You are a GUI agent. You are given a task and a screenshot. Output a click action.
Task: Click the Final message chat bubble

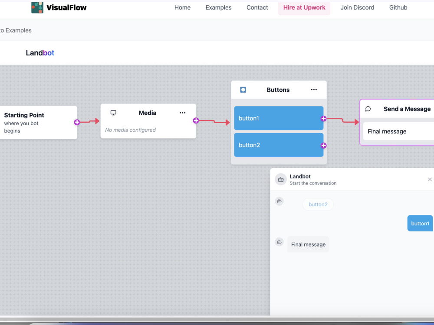click(308, 244)
